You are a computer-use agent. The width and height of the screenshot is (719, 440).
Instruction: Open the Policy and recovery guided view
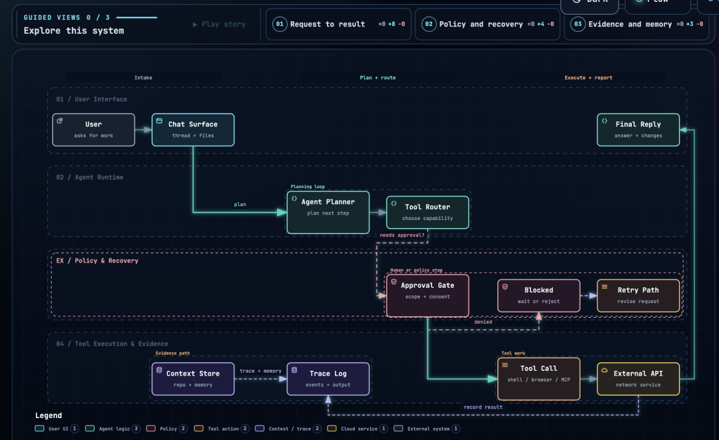tap(487, 25)
